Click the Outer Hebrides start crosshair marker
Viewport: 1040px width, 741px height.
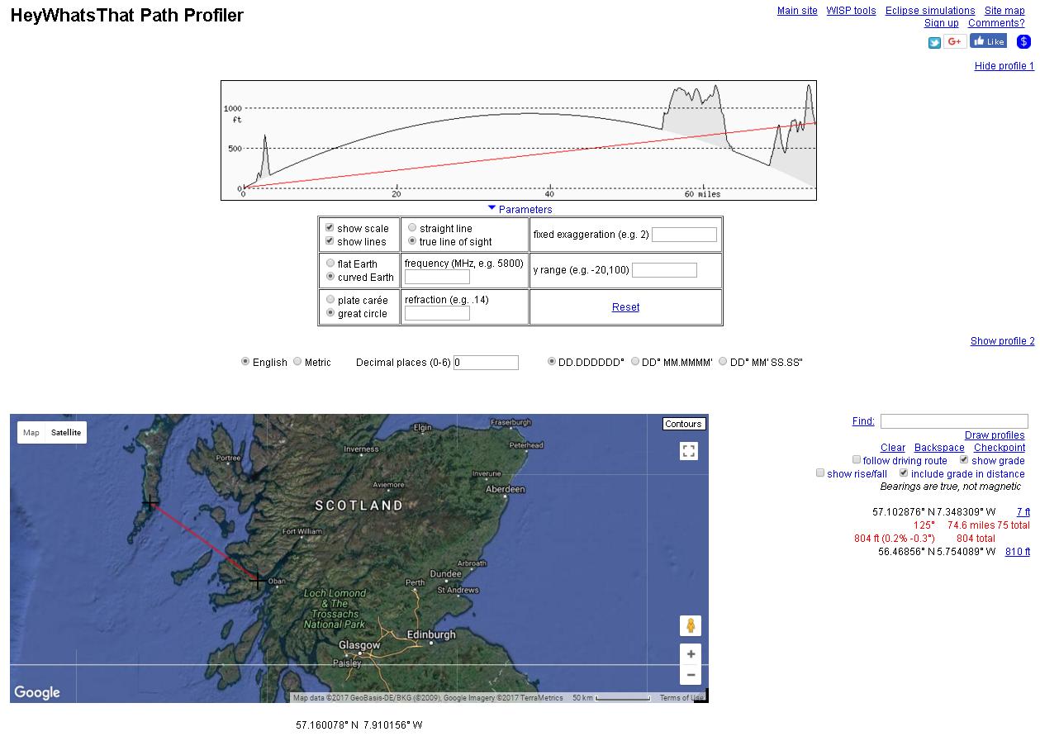click(x=150, y=502)
